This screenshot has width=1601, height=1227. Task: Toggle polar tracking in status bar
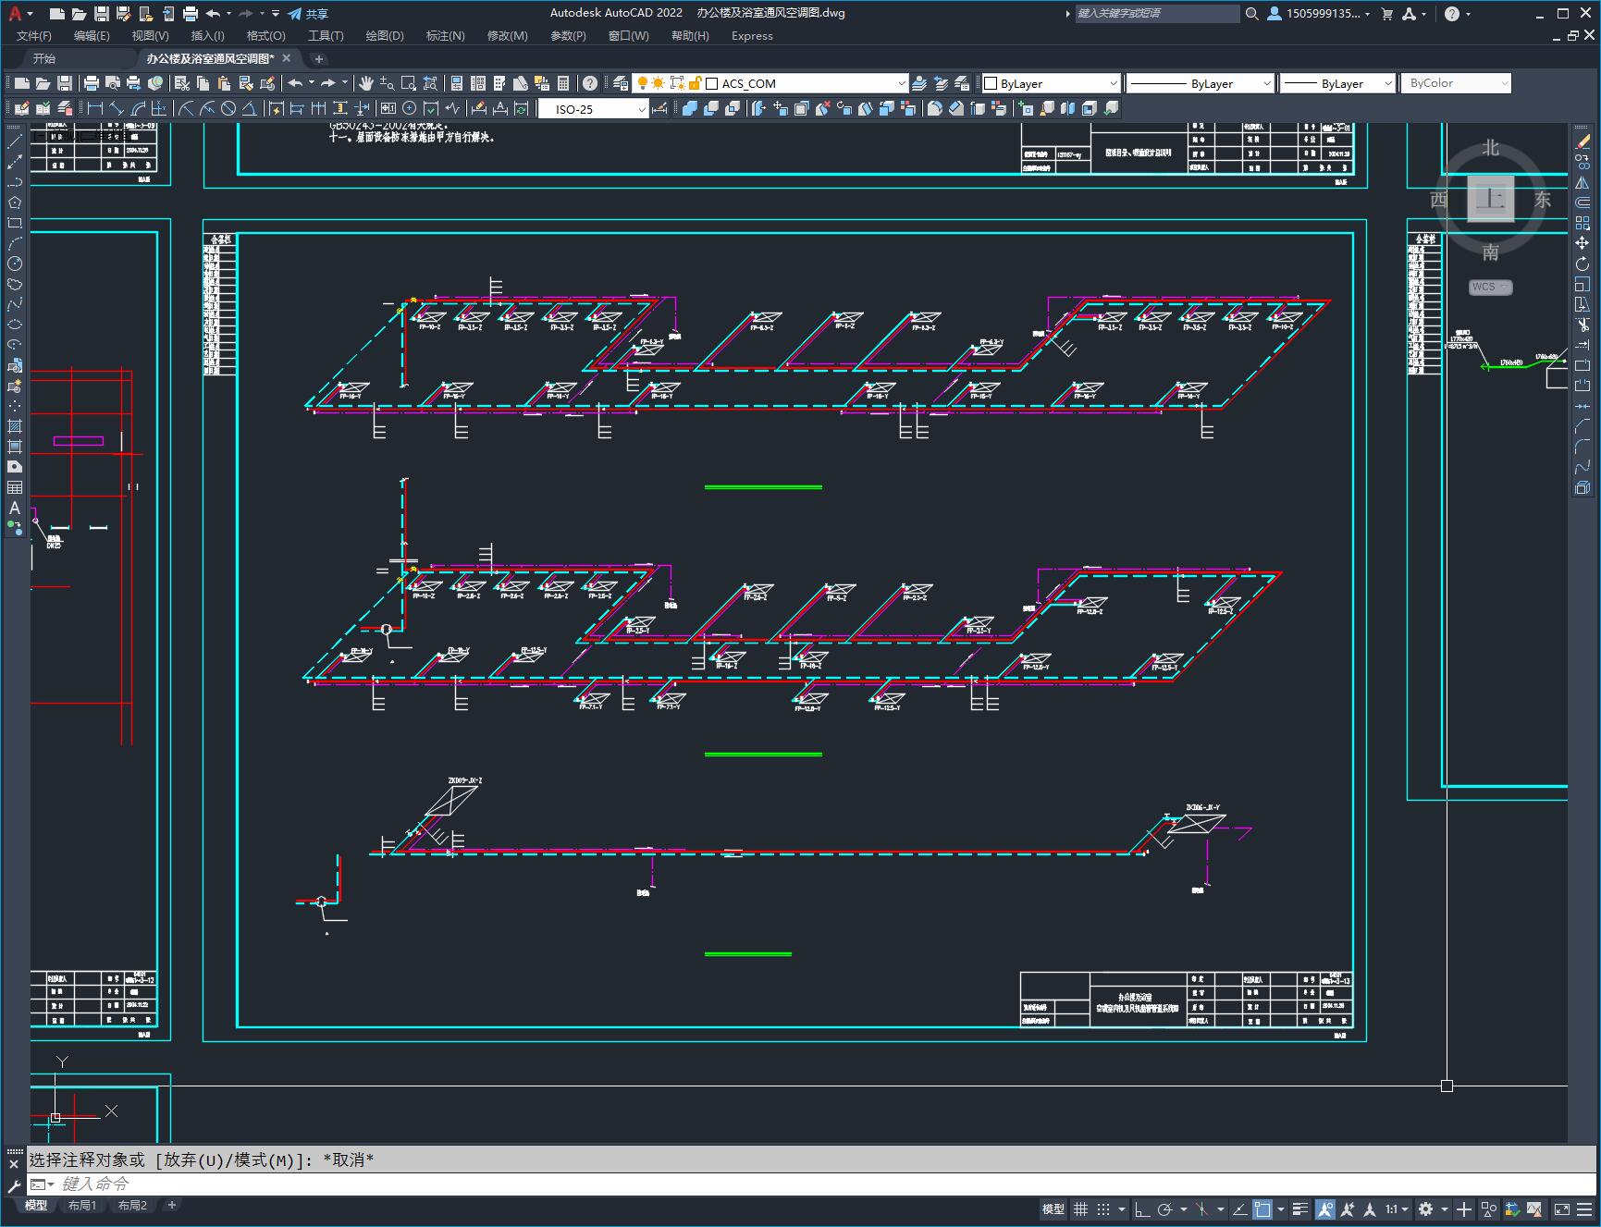tap(1165, 1209)
